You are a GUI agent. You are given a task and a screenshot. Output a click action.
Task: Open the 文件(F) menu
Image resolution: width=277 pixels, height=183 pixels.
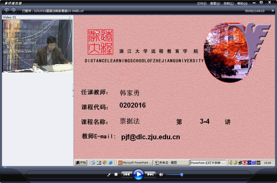coord(202,4)
